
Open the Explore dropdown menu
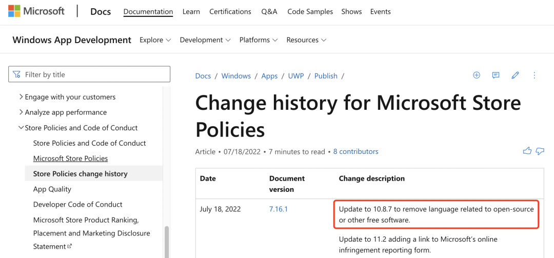tap(155, 40)
